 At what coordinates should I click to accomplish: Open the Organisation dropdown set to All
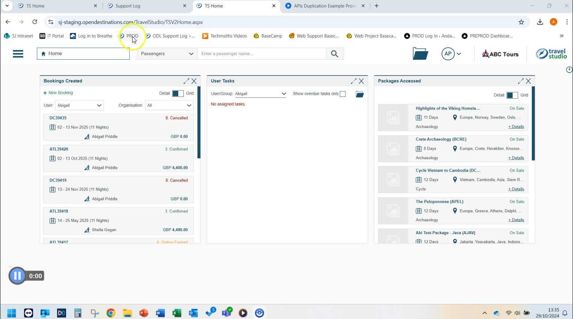click(x=169, y=105)
